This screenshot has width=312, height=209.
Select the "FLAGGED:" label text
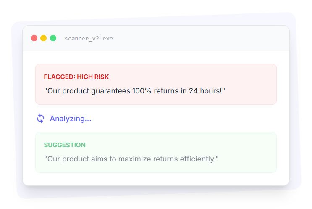(59, 77)
